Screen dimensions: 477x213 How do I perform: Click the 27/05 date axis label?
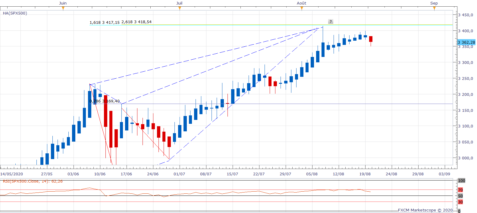tap(47, 174)
